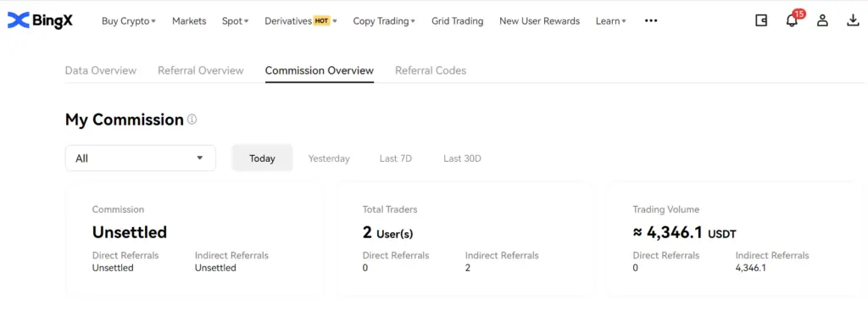Select the Last 30D range
Image resolution: width=868 pixels, height=317 pixels.
click(x=462, y=158)
